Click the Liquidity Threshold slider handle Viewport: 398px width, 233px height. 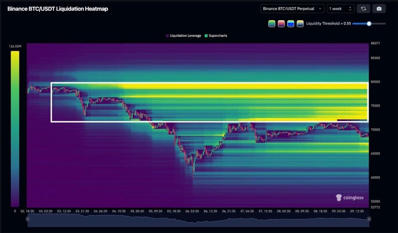[x=369, y=24]
